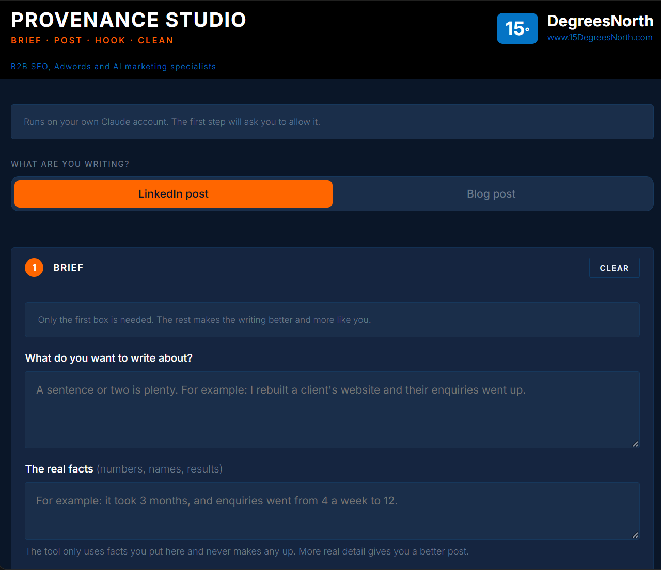
Task: Click the resize handle of the write-about textarea
Action: point(635,444)
